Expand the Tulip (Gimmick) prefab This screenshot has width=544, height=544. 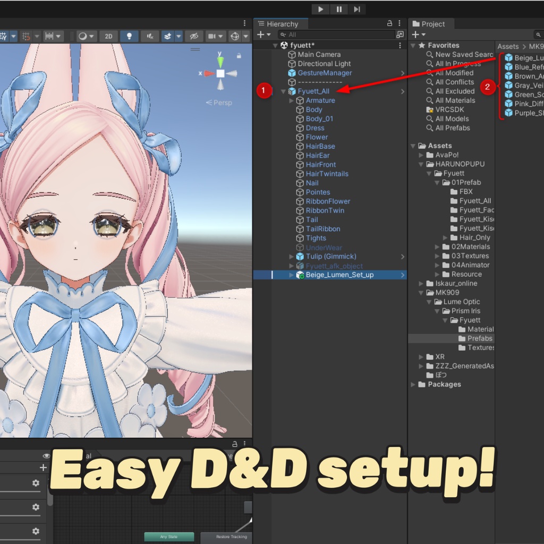[x=292, y=257]
